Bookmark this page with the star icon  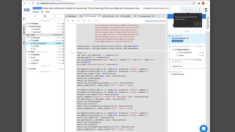click(194, 3)
